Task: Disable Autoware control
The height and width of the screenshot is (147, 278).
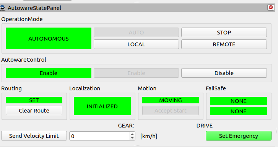Action: pos(224,73)
